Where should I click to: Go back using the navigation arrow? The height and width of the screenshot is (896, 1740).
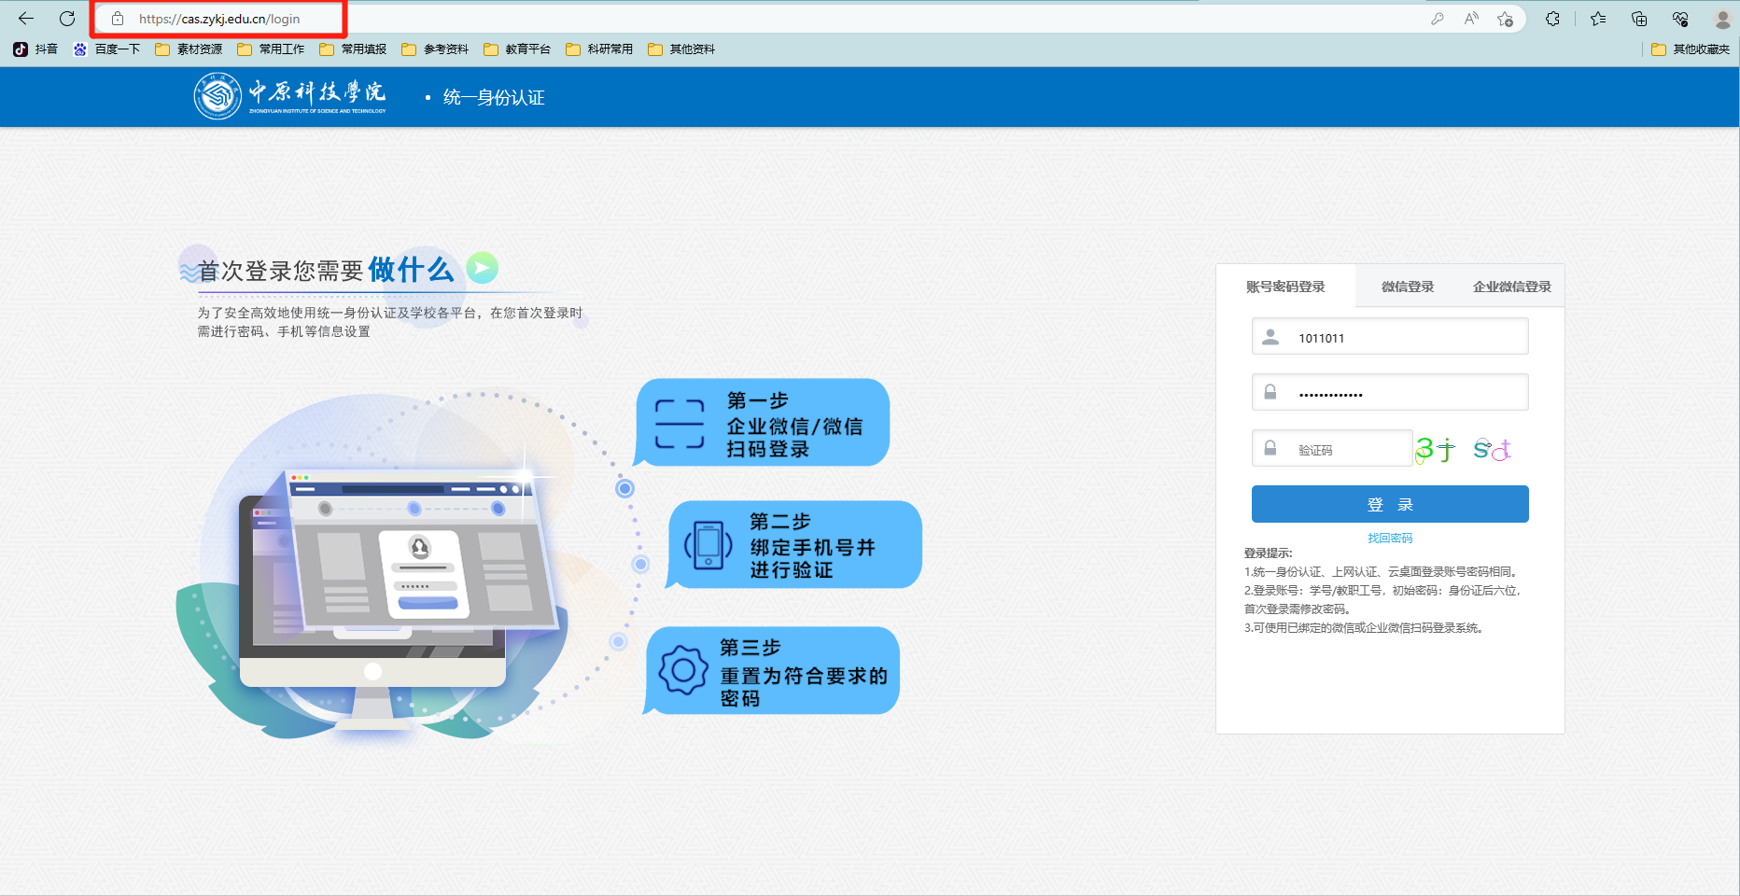pyautogui.click(x=25, y=18)
